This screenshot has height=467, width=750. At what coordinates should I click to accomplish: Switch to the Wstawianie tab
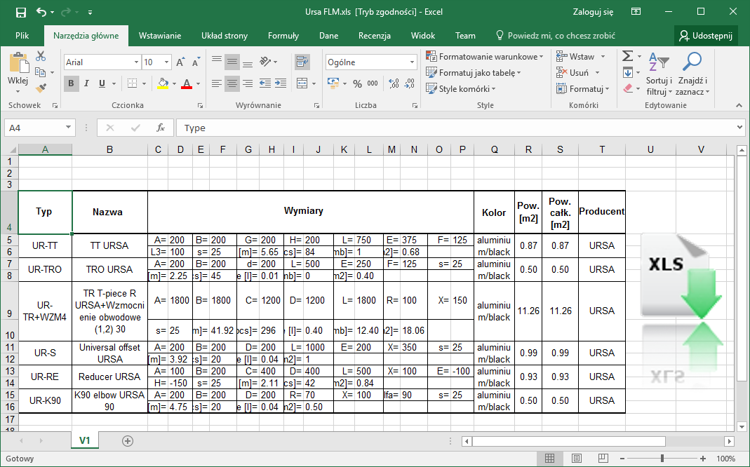point(160,36)
